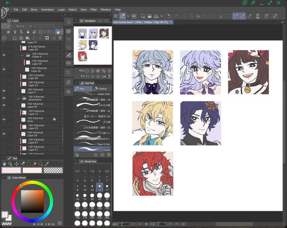Click the Open file folder icon

click(150, 16)
